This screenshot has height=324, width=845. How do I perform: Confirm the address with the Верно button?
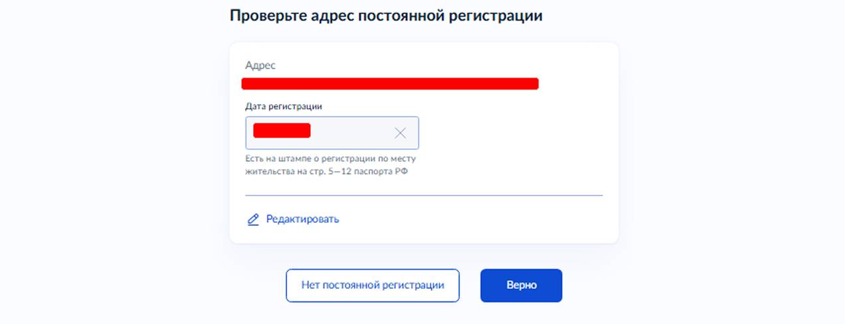pyautogui.click(x=521, y=286)
